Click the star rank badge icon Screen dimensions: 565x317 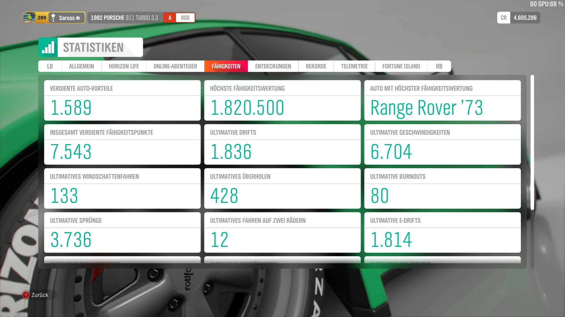[53, 18]
